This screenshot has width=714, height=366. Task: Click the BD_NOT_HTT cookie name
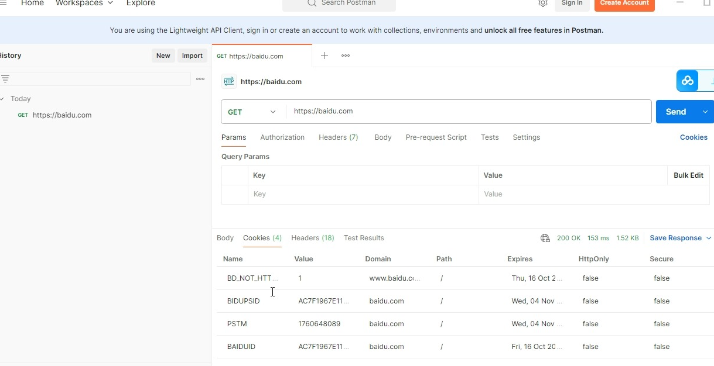pos(252,278)
